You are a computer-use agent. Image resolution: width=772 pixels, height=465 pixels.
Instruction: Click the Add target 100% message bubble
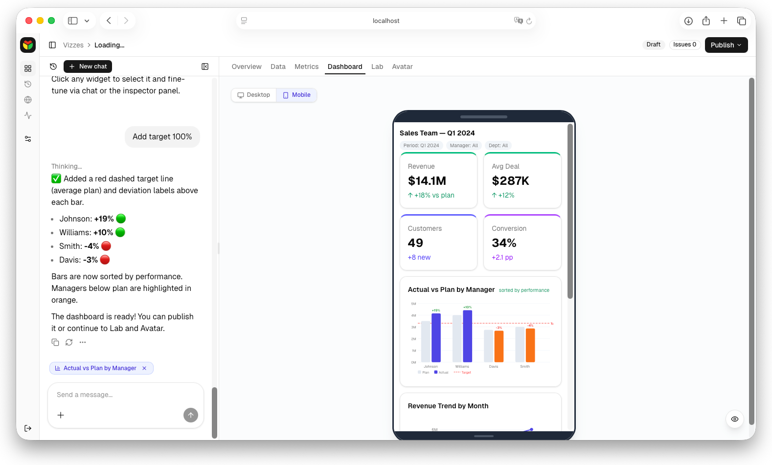(x=162, y=137)
